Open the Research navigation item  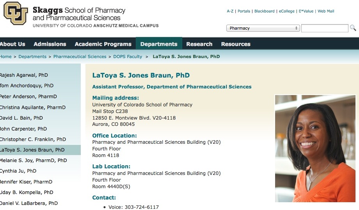(x=199, y=44)
